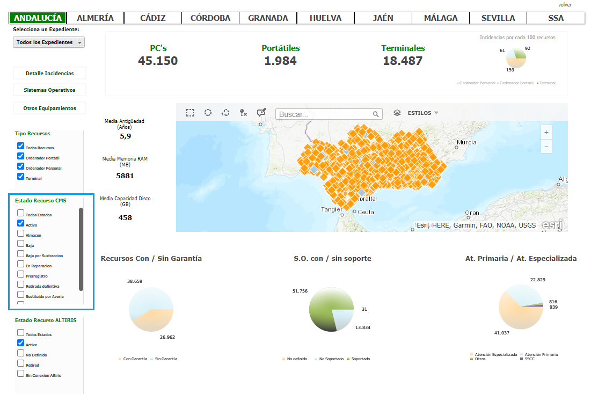Click Sin Garantía legend swatch

[x=151, y=359]
